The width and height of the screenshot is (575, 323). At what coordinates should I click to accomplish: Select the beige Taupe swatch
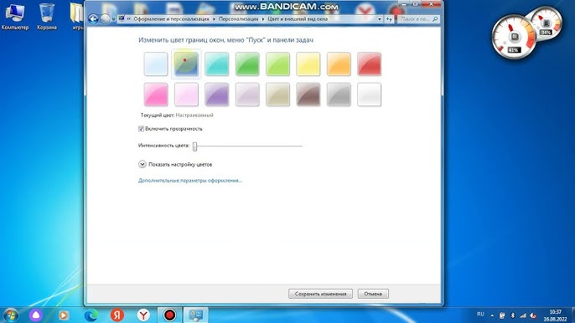(277, 95)
